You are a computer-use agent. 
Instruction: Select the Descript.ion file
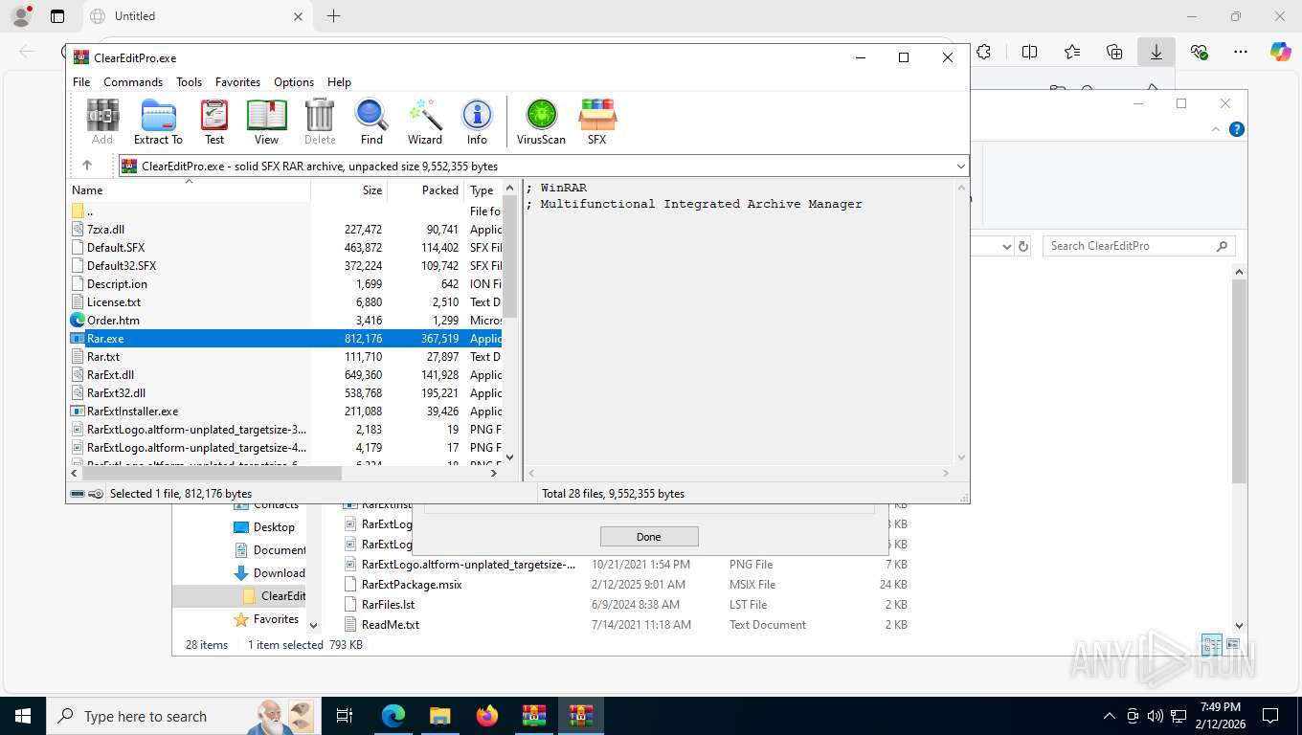[x=285, y=284]
